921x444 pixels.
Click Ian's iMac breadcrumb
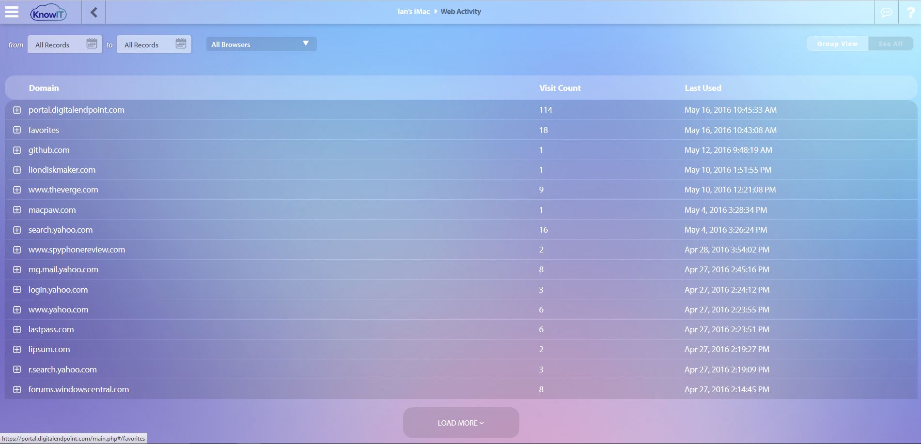(414, 12)
